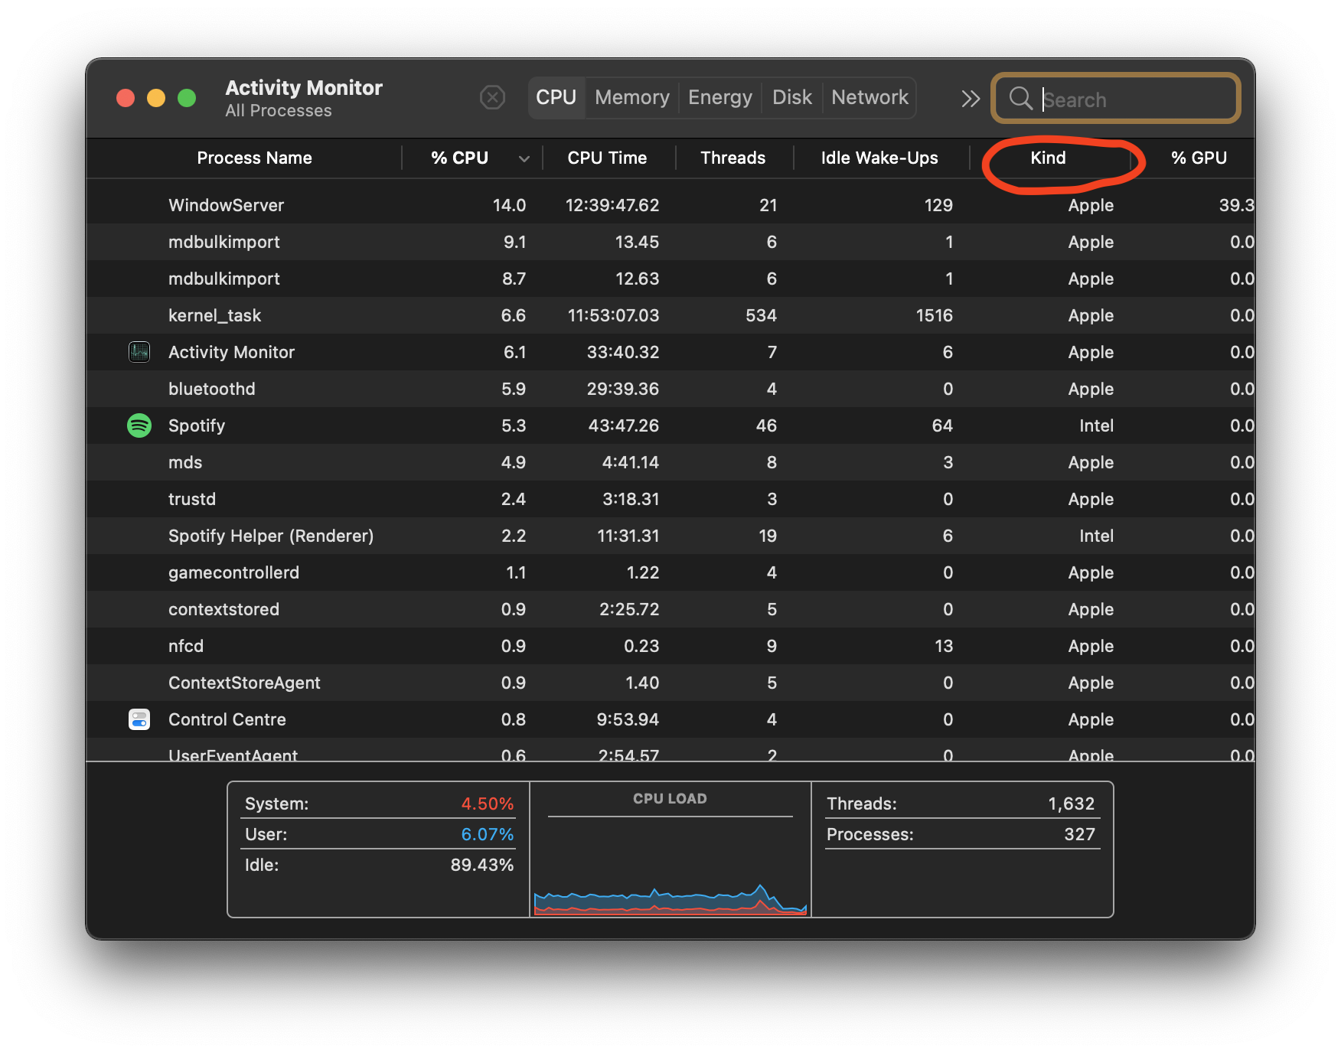Click kernel_task's thread count 534
The width and height of the screenshot is (1341, 1053).
pos(761,315)
